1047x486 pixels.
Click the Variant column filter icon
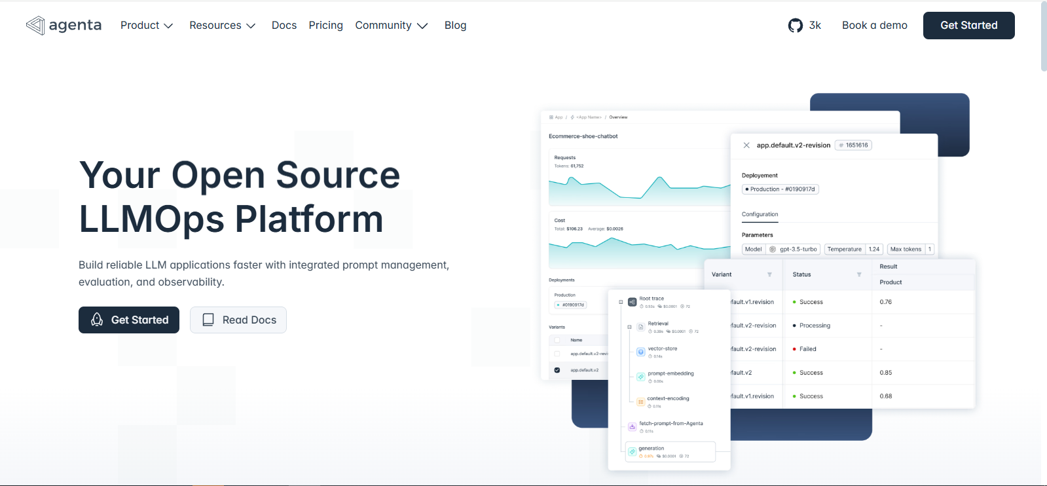[x=769, y=274]
